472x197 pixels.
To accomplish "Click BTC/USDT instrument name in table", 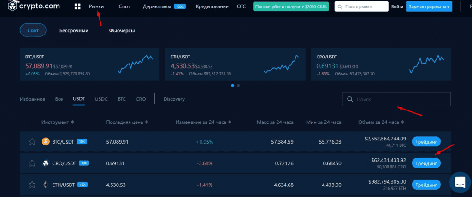I will pos(63,142).
